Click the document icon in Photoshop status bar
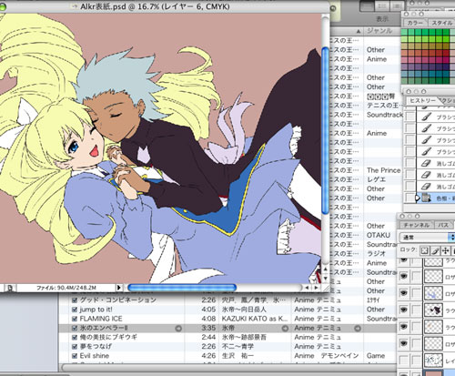Image resolution: width=455 pixels, height=376 pixels. (x=10, y=288)
